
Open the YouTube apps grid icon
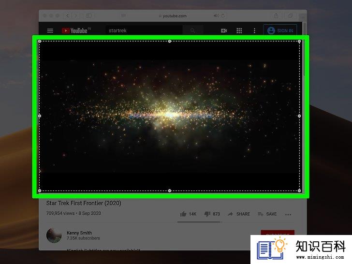click(x=239, y=30)
